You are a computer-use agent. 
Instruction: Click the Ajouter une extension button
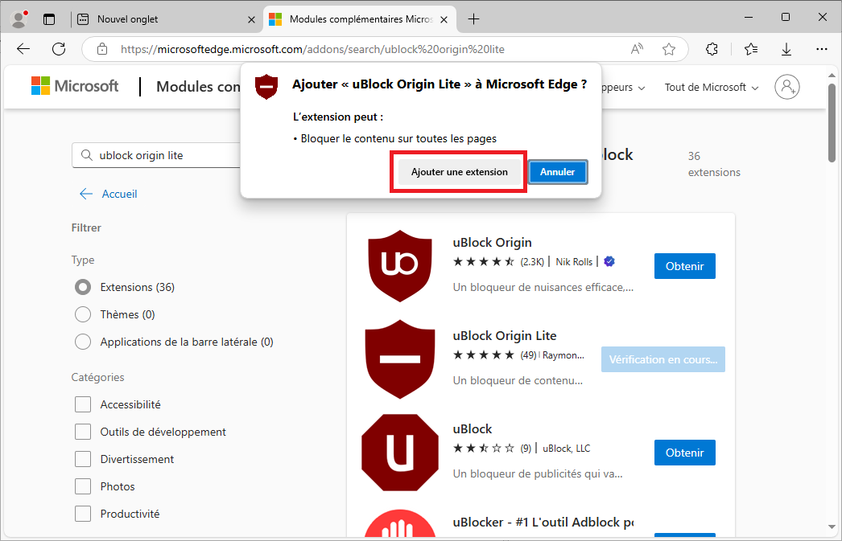[459, 172]
